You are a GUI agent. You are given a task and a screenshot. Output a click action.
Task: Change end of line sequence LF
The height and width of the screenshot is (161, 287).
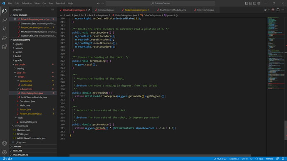(x=252, y=159)
